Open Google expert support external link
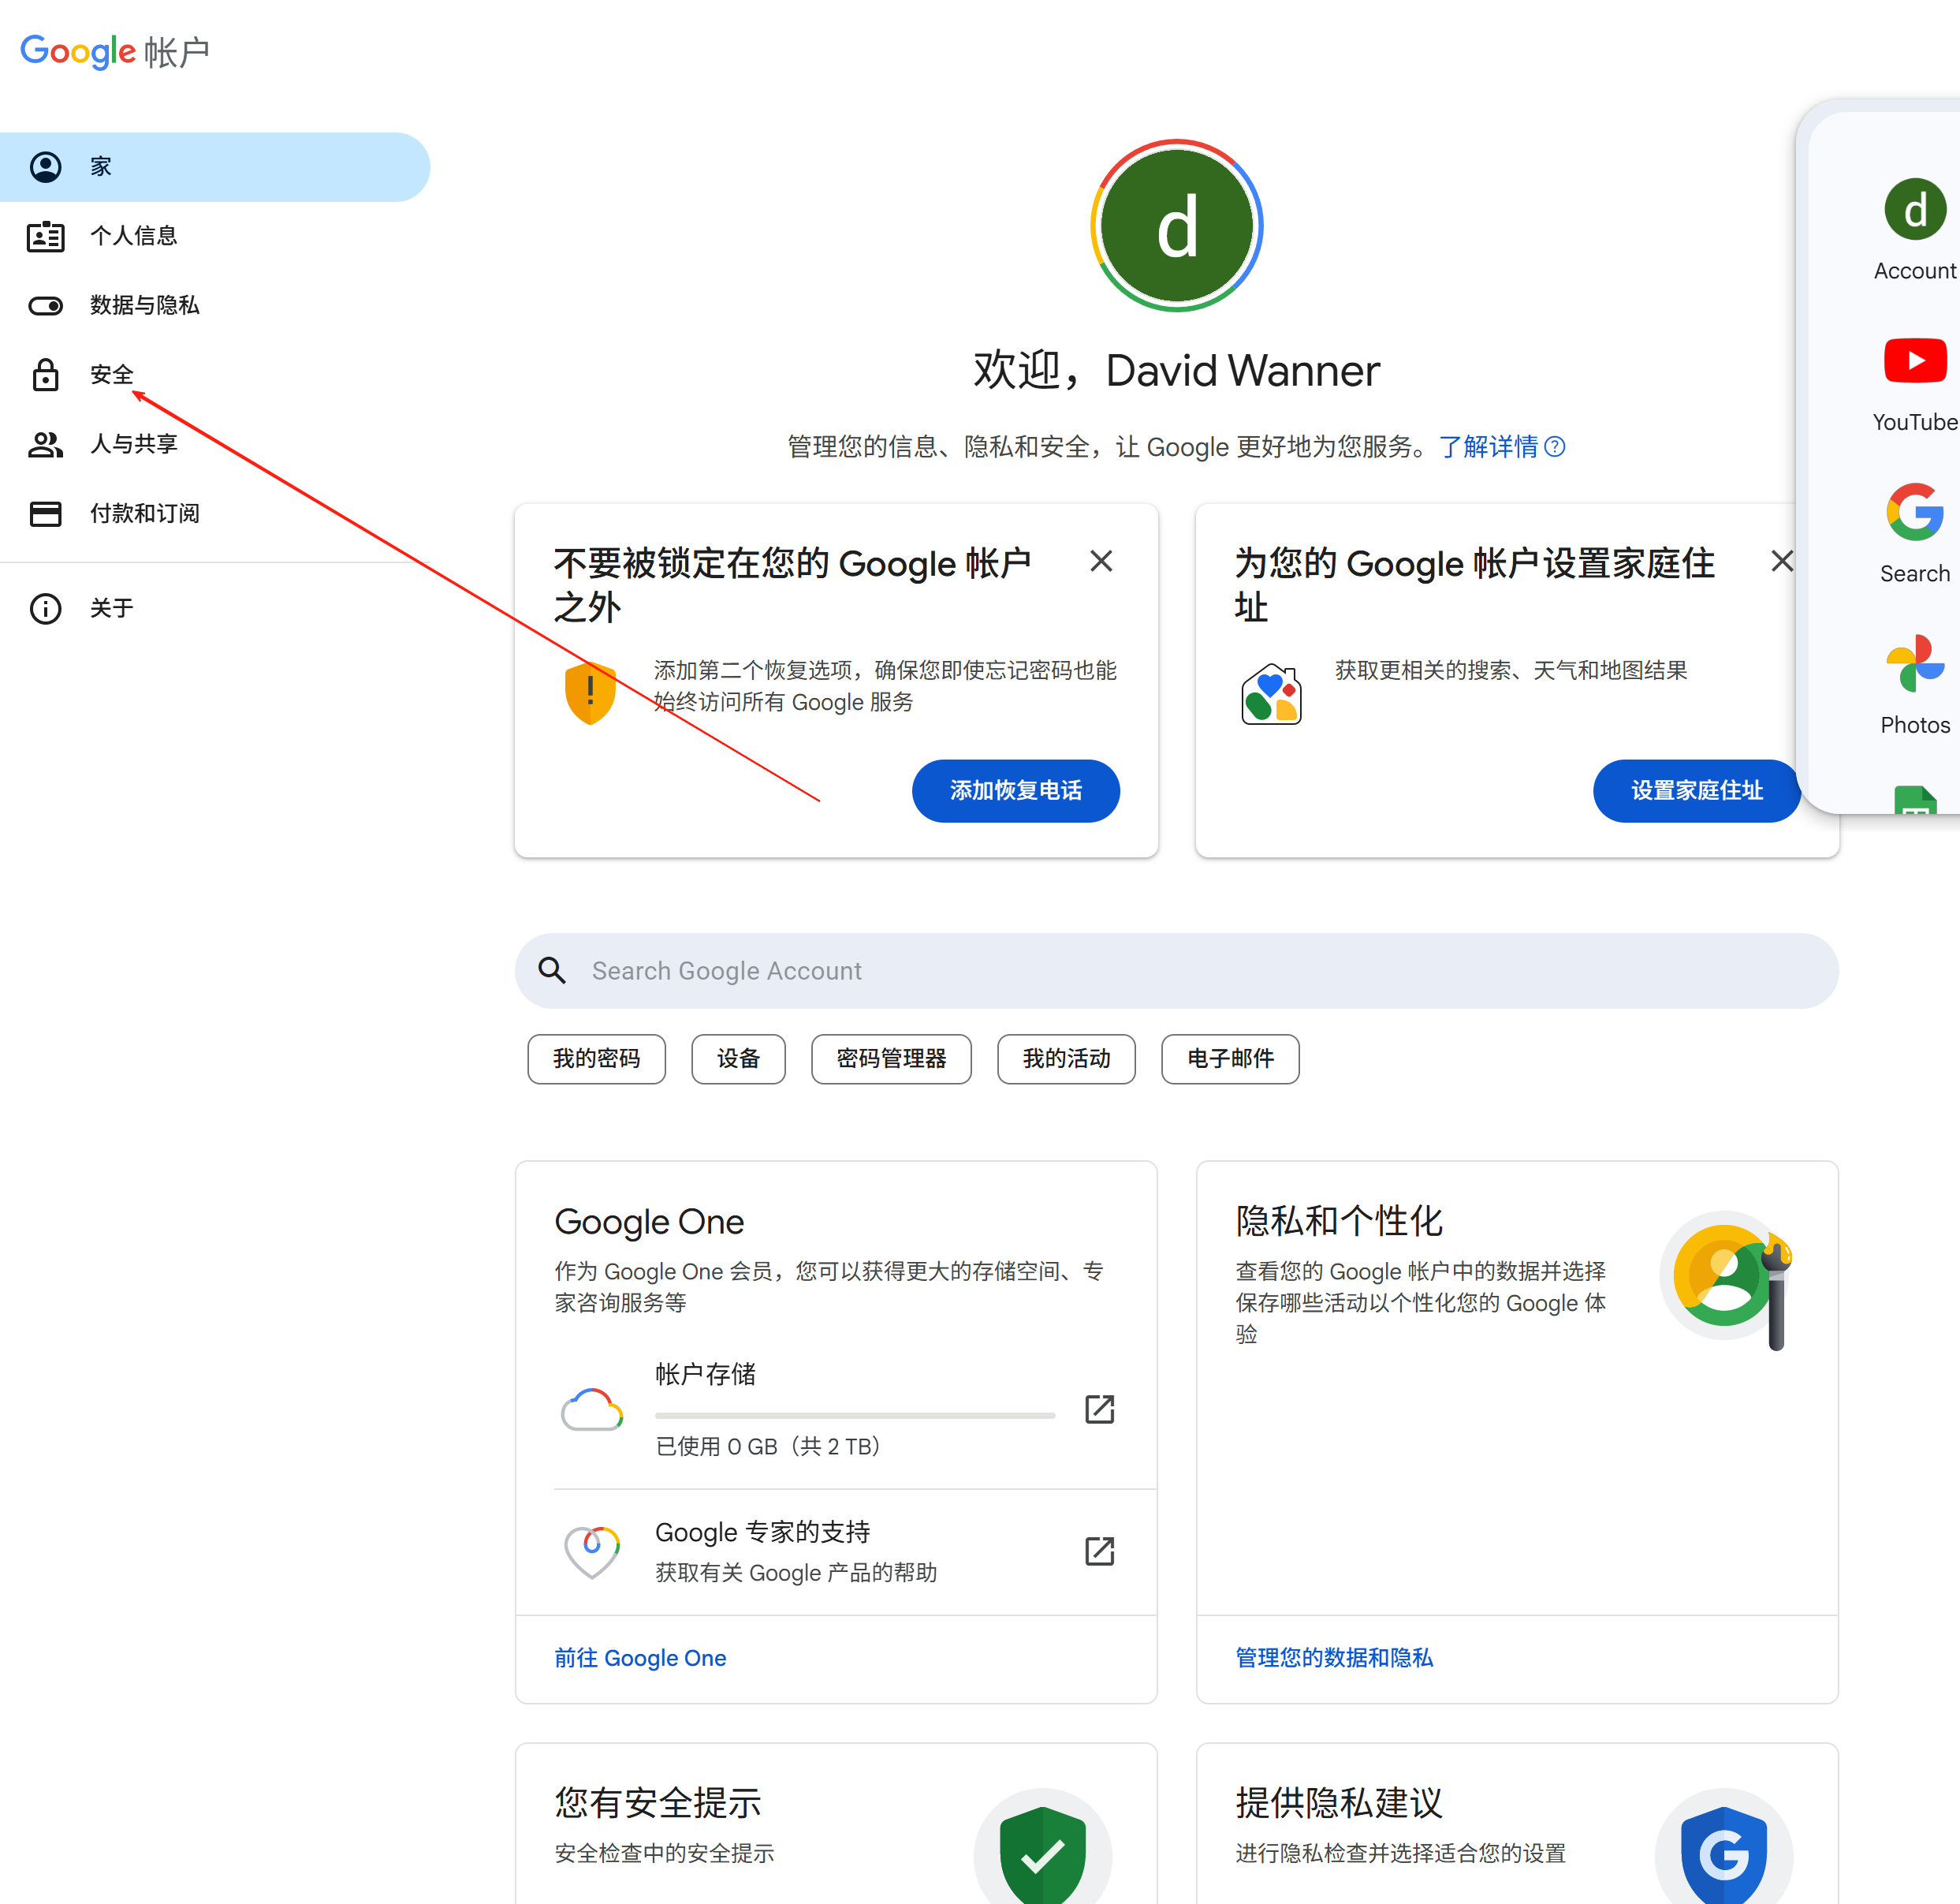The image size is (1960, 1904). click(x=1099, y=1551)
